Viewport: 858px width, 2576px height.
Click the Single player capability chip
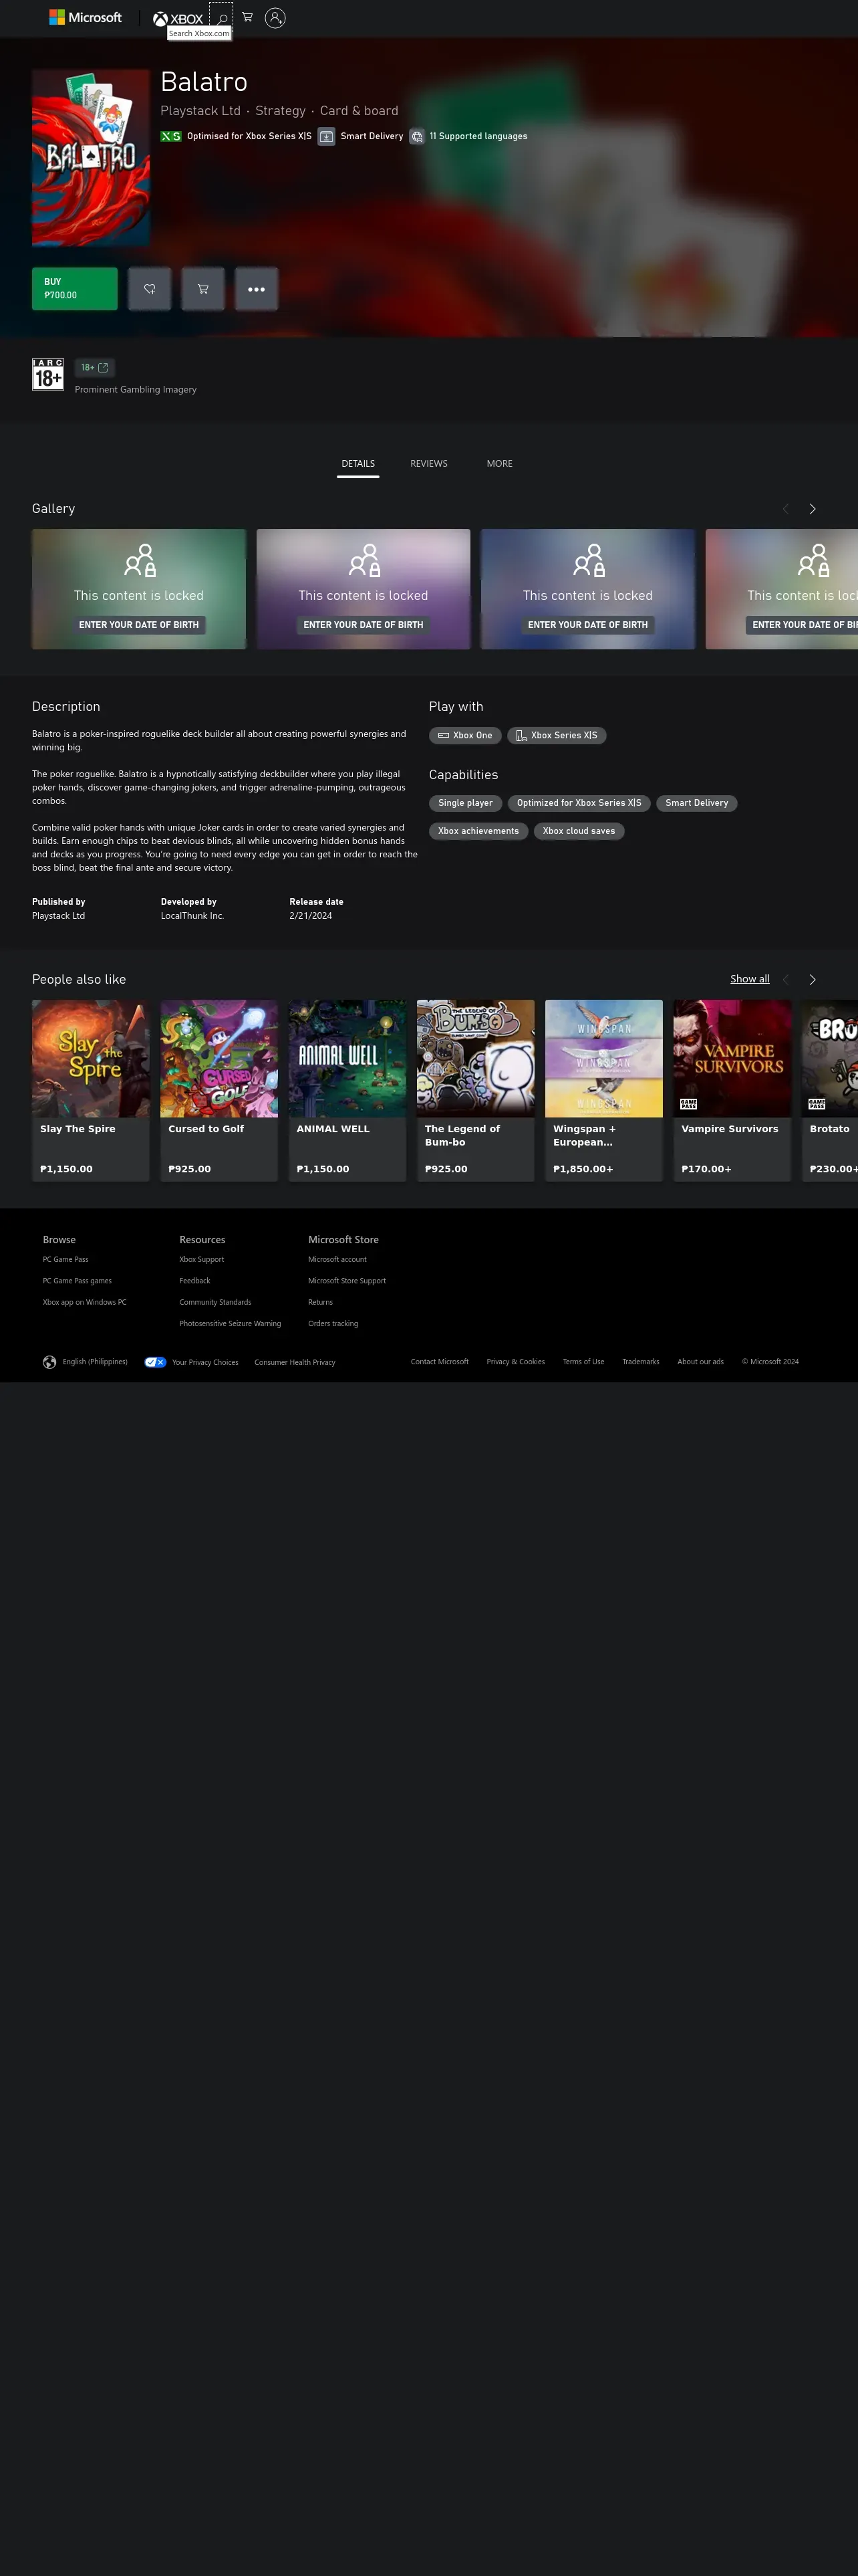pyautogui.click(x=466, y=803)
